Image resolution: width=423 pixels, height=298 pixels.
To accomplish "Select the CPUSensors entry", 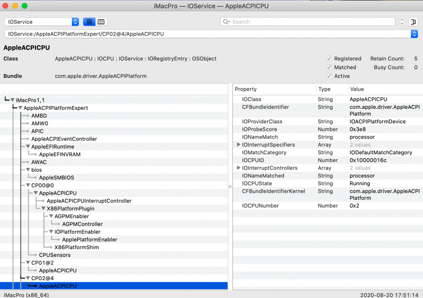I will point(55,255).
